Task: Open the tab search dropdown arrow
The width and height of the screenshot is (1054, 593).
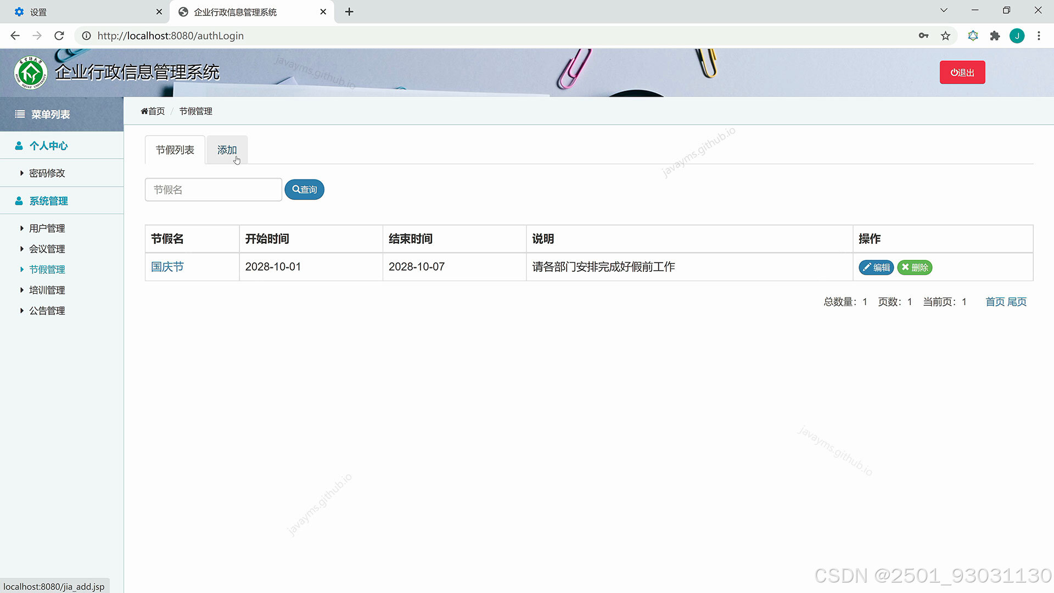Action: point(944,10)
